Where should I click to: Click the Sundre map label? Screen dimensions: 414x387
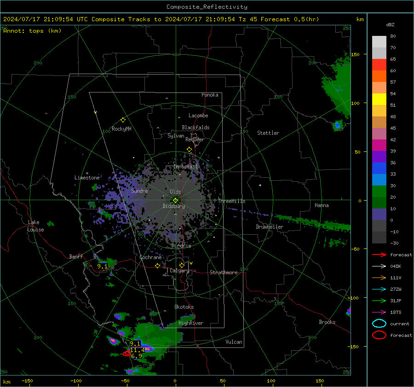point(139,191)
